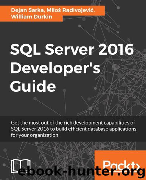Click the subtitle line "for your organization"
This screenshot has width=146, height=180.
35,135
